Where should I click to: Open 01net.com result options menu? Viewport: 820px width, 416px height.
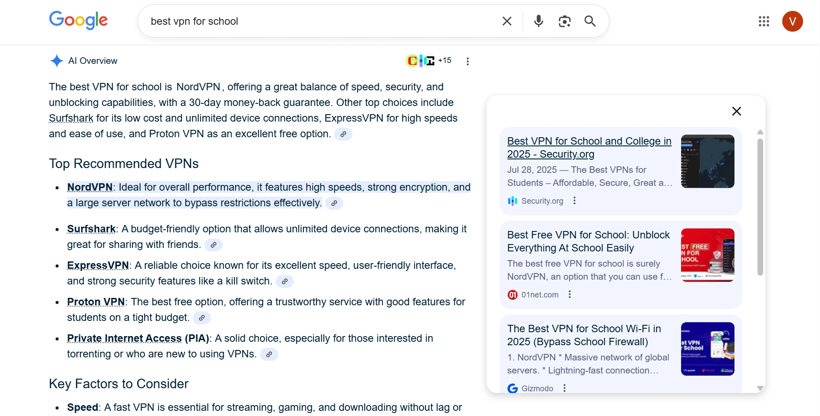coord(570,294)
